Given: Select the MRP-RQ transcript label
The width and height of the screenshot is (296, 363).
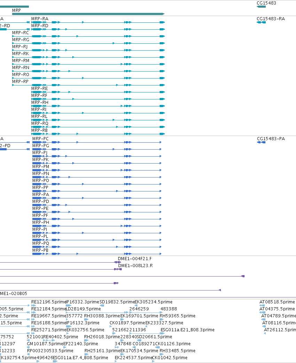Looking at the screenshot, I should (40, 123).
